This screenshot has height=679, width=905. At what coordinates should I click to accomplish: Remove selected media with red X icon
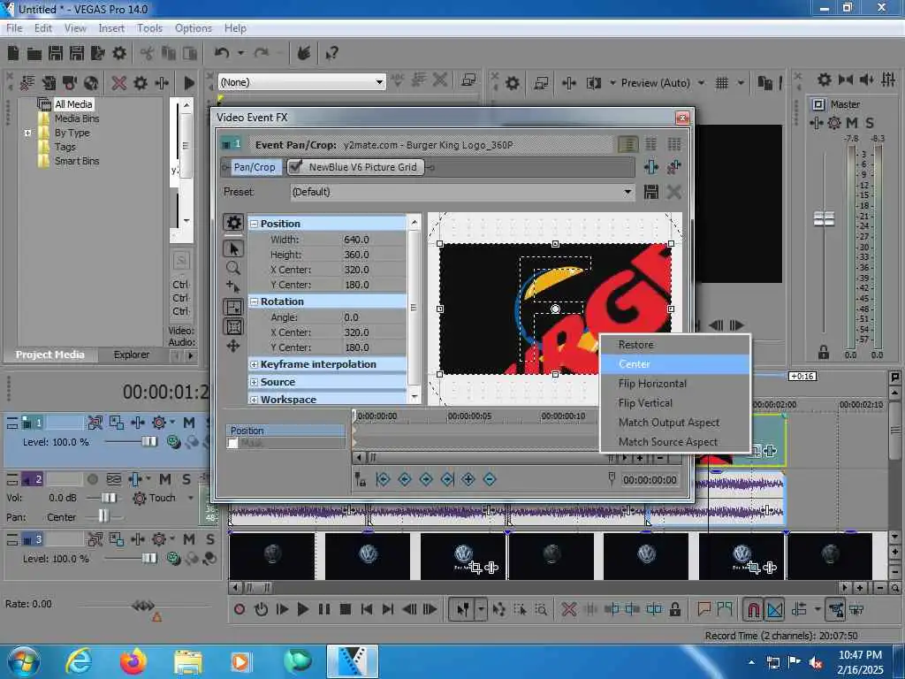pyautogui.click(x=119, y=82)
